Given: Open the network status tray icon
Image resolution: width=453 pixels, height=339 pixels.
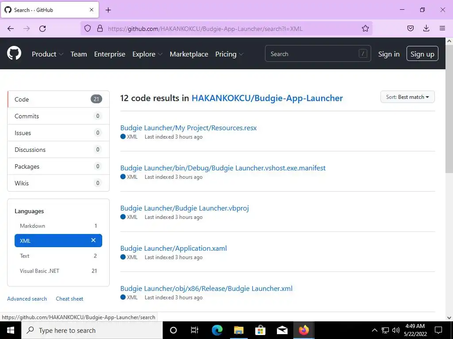Looking at the screenshot, I should pos(385,330).
